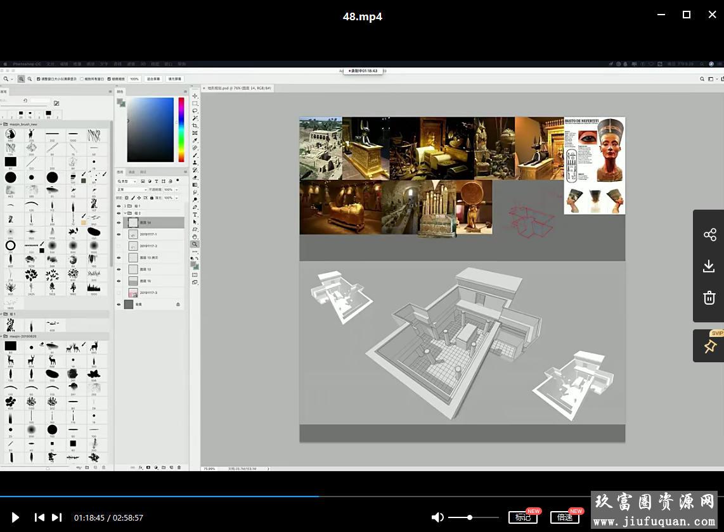724x532 pixels.
Task: Click the rainbow hue slider in the color panel
Action: [181, 129]
